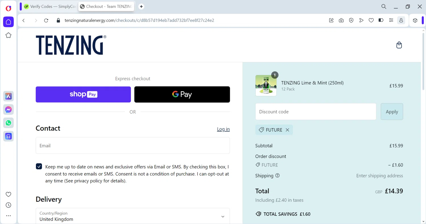Click the TENZING Lime & Mint (250ml) title
The image size is (426, 224).
tap(312, 83)
